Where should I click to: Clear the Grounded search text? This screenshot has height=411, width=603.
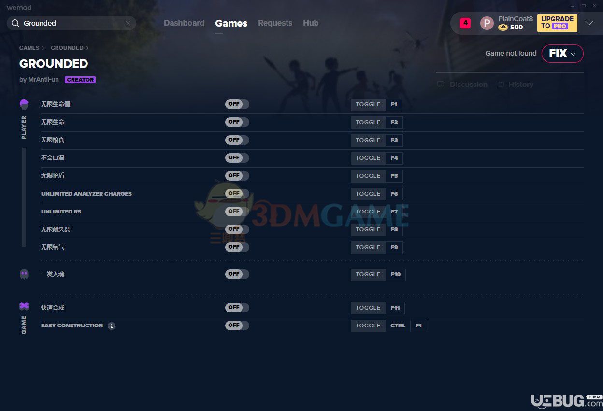(x=128, y=23)
